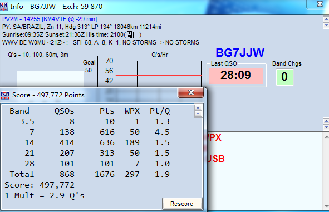Click the Band Chgs counter box
The width and height of the screenshot is (329, 212).
[284, 77]
